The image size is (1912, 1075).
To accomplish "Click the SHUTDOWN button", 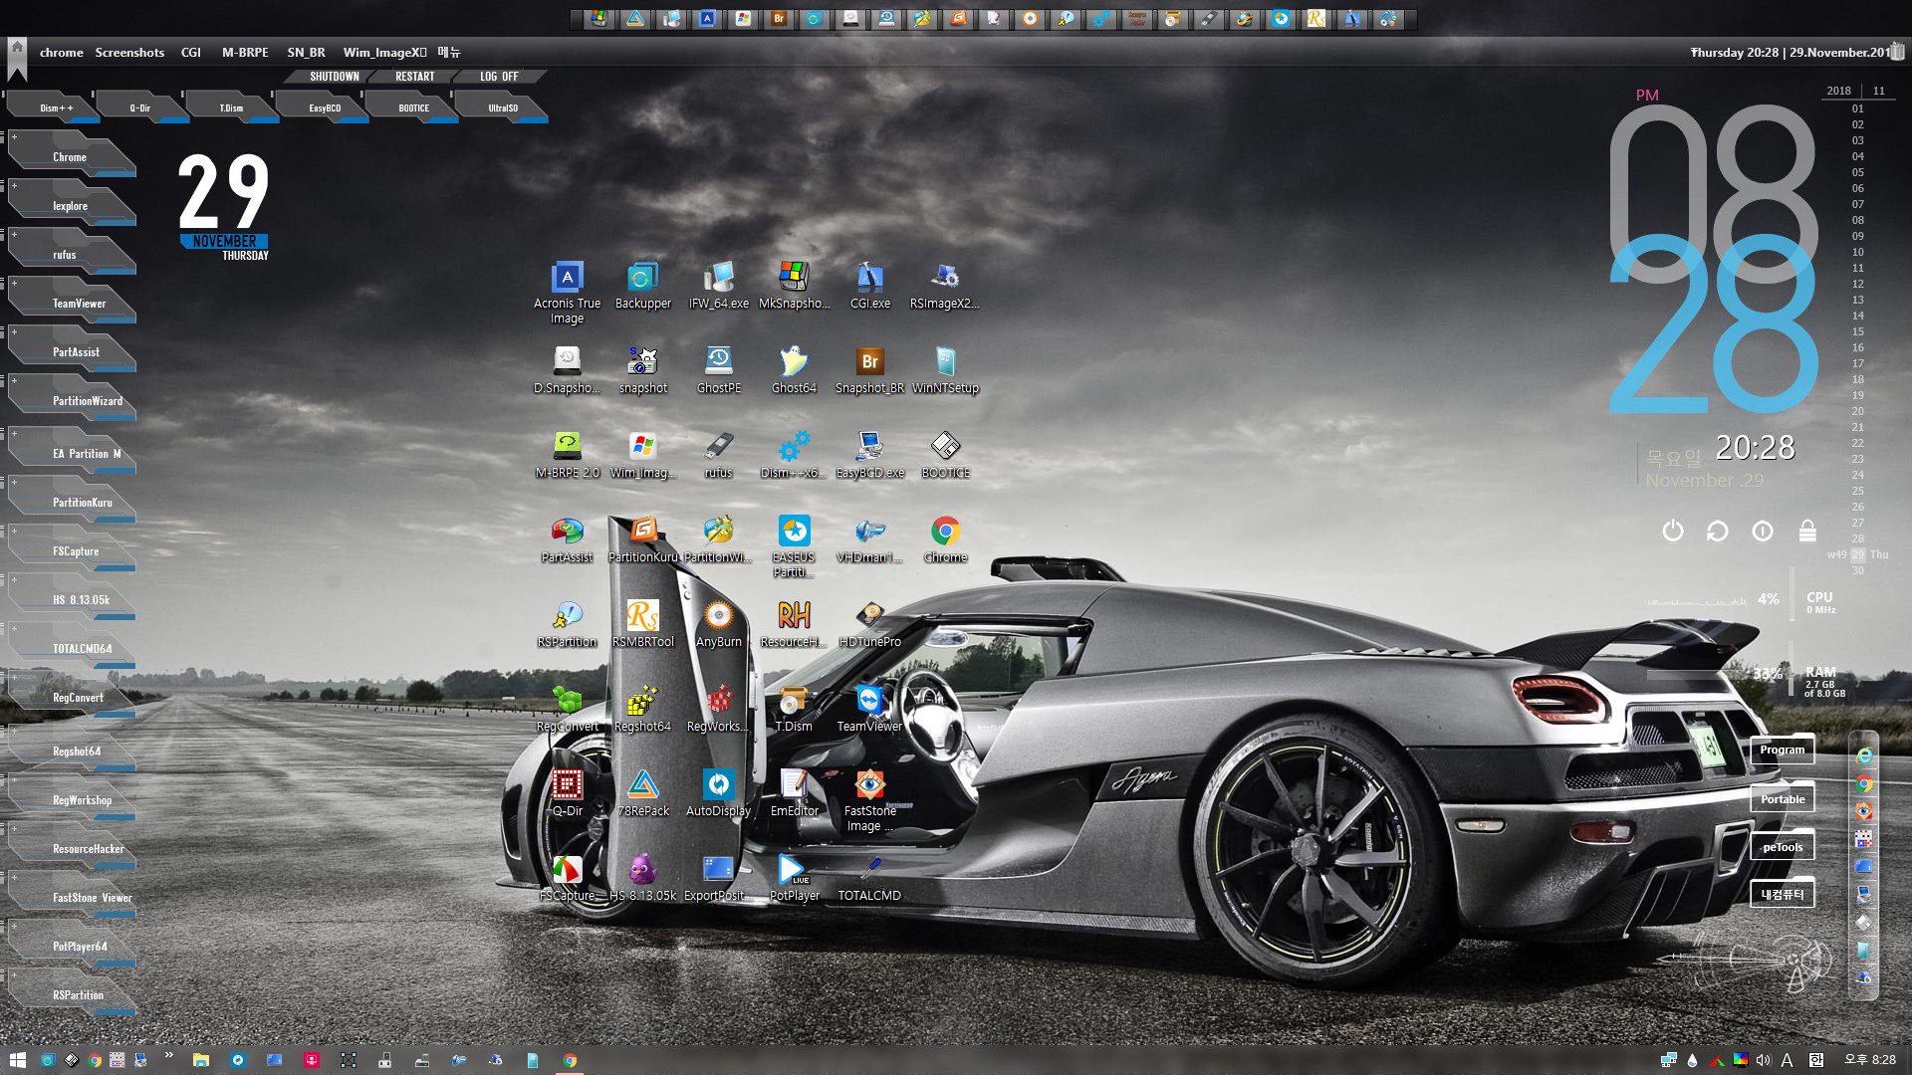I will [334, 77].
